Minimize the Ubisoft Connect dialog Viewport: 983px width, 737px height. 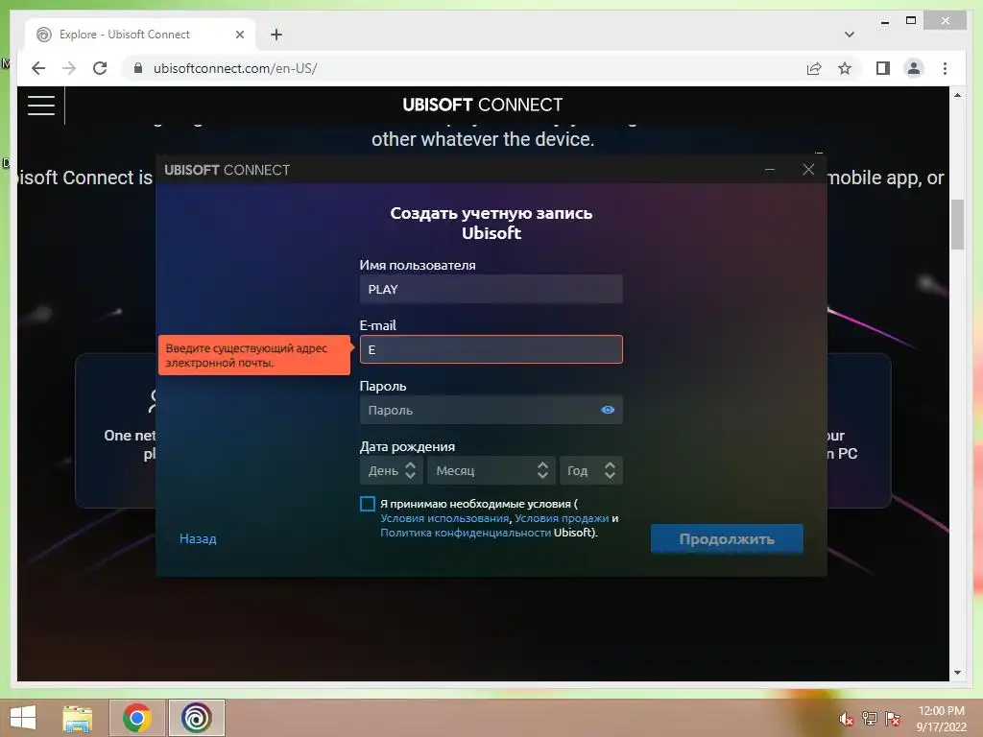tap(770, 170)
